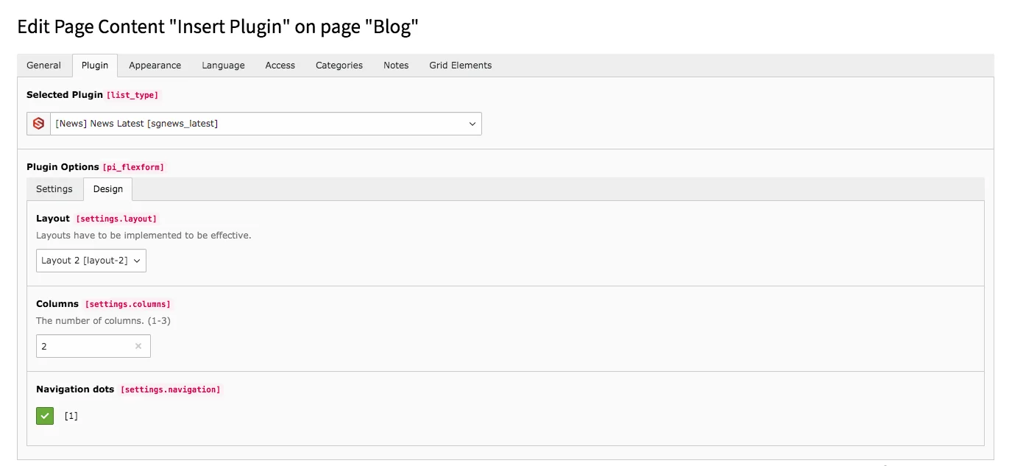Click the green checkmark for settings.navigation

tap(44, 415)
